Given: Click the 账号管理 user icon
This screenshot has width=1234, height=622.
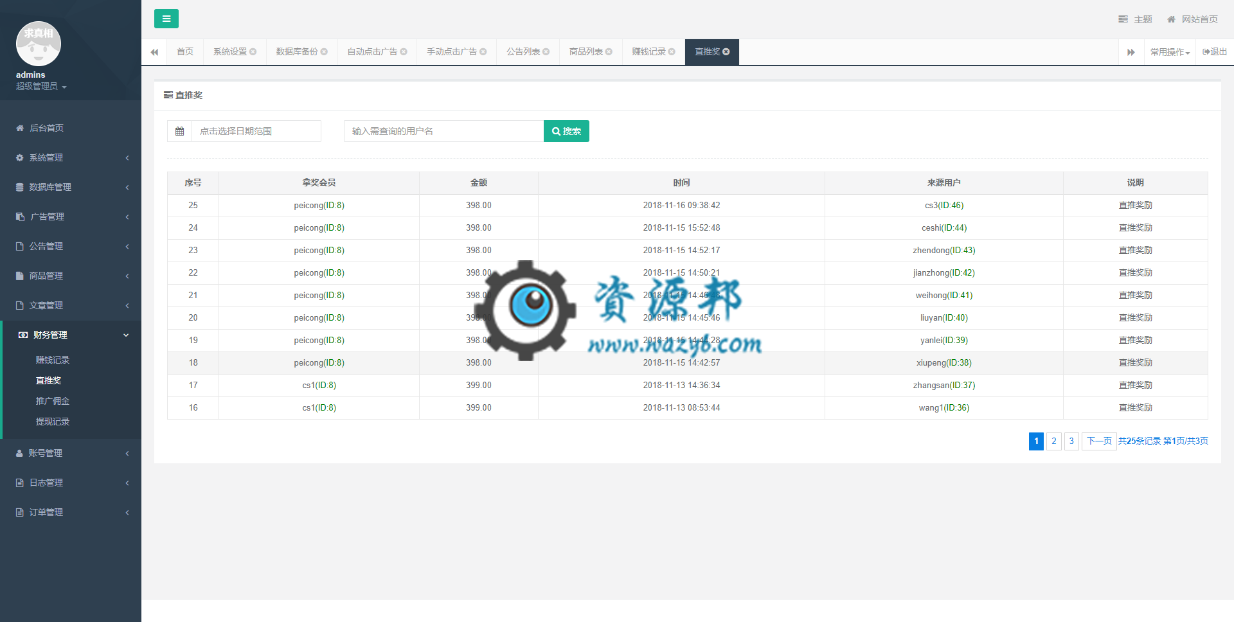Looking at the screenshot, I should 19,453.
